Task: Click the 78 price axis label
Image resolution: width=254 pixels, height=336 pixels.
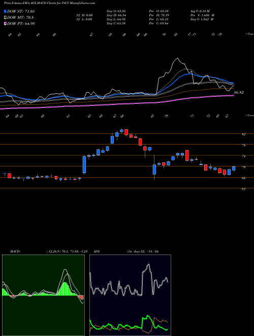Action: click(x=243, y=145)
